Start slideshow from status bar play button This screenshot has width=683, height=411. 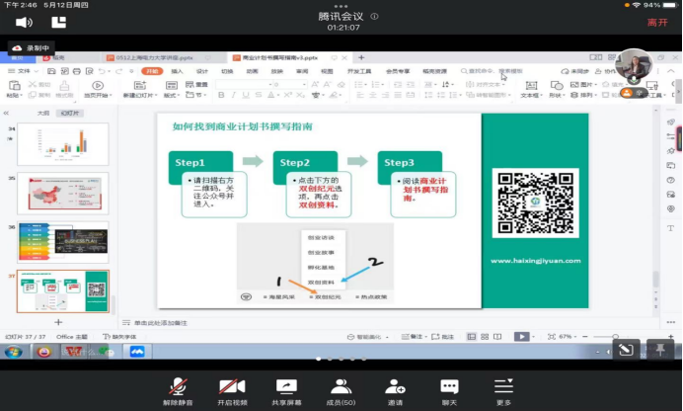[x=521, y=337]
